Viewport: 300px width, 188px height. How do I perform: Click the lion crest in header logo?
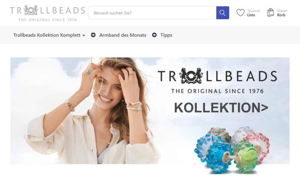31,10
